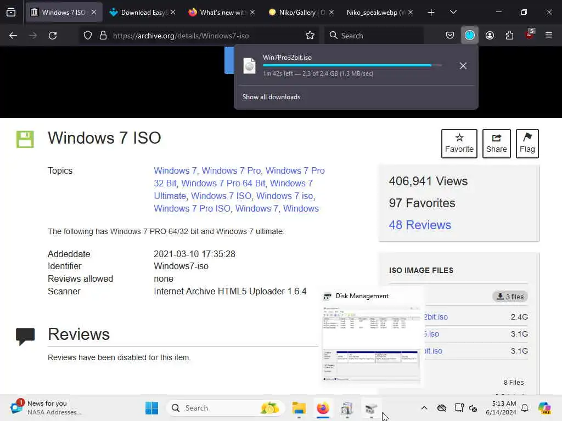Cancel the Win7Pro32bit.iso download
Screen dimensions: 562x421
[x=463, y=66]
